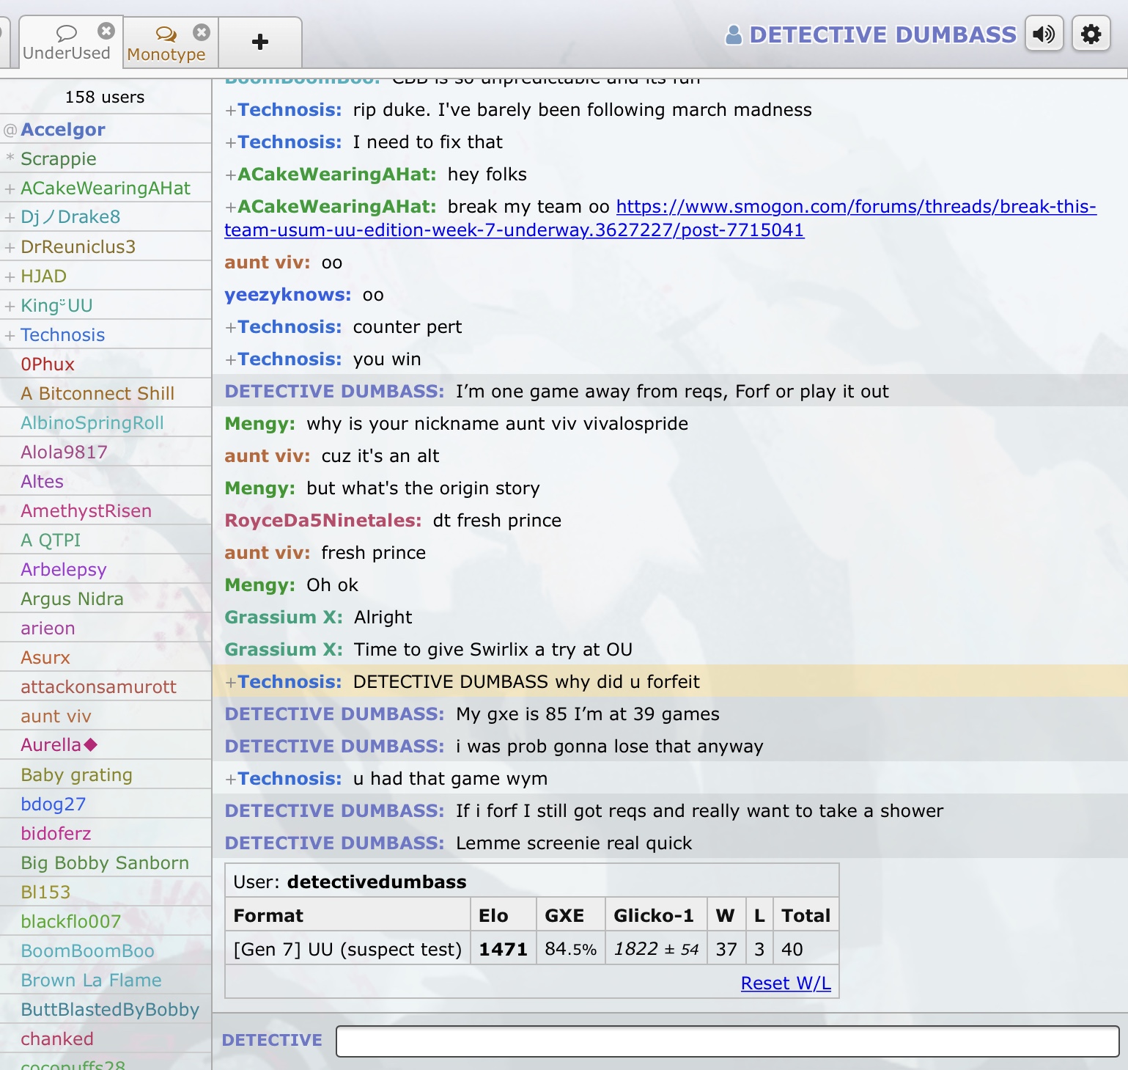Open the gear options menu
This screenshot has height=1070, width=1128.
1091,34
